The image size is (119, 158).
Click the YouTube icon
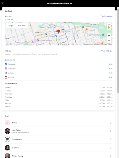click(x=6, y=77)
